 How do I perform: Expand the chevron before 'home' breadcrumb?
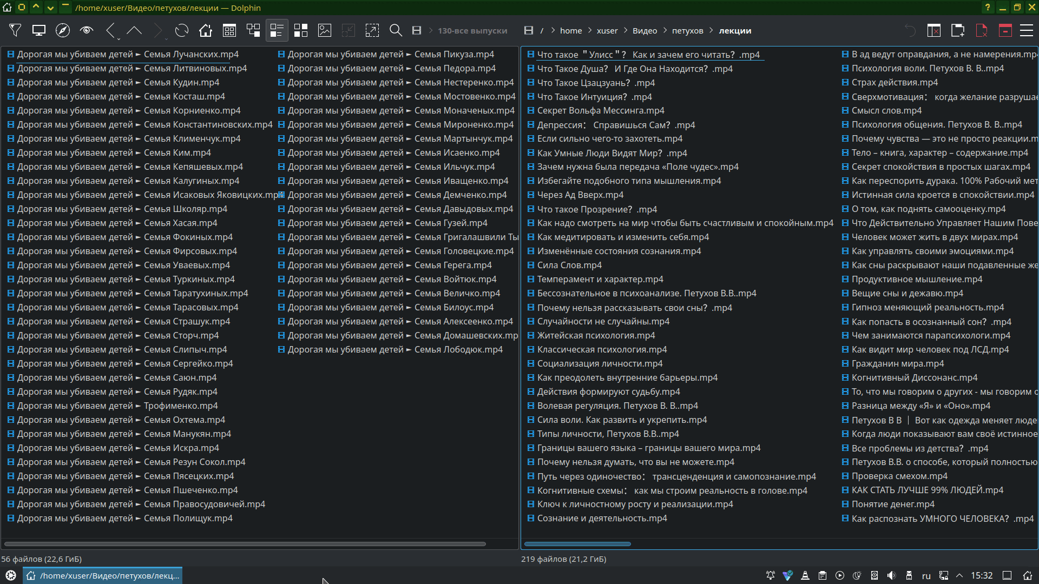pos(553,31)
